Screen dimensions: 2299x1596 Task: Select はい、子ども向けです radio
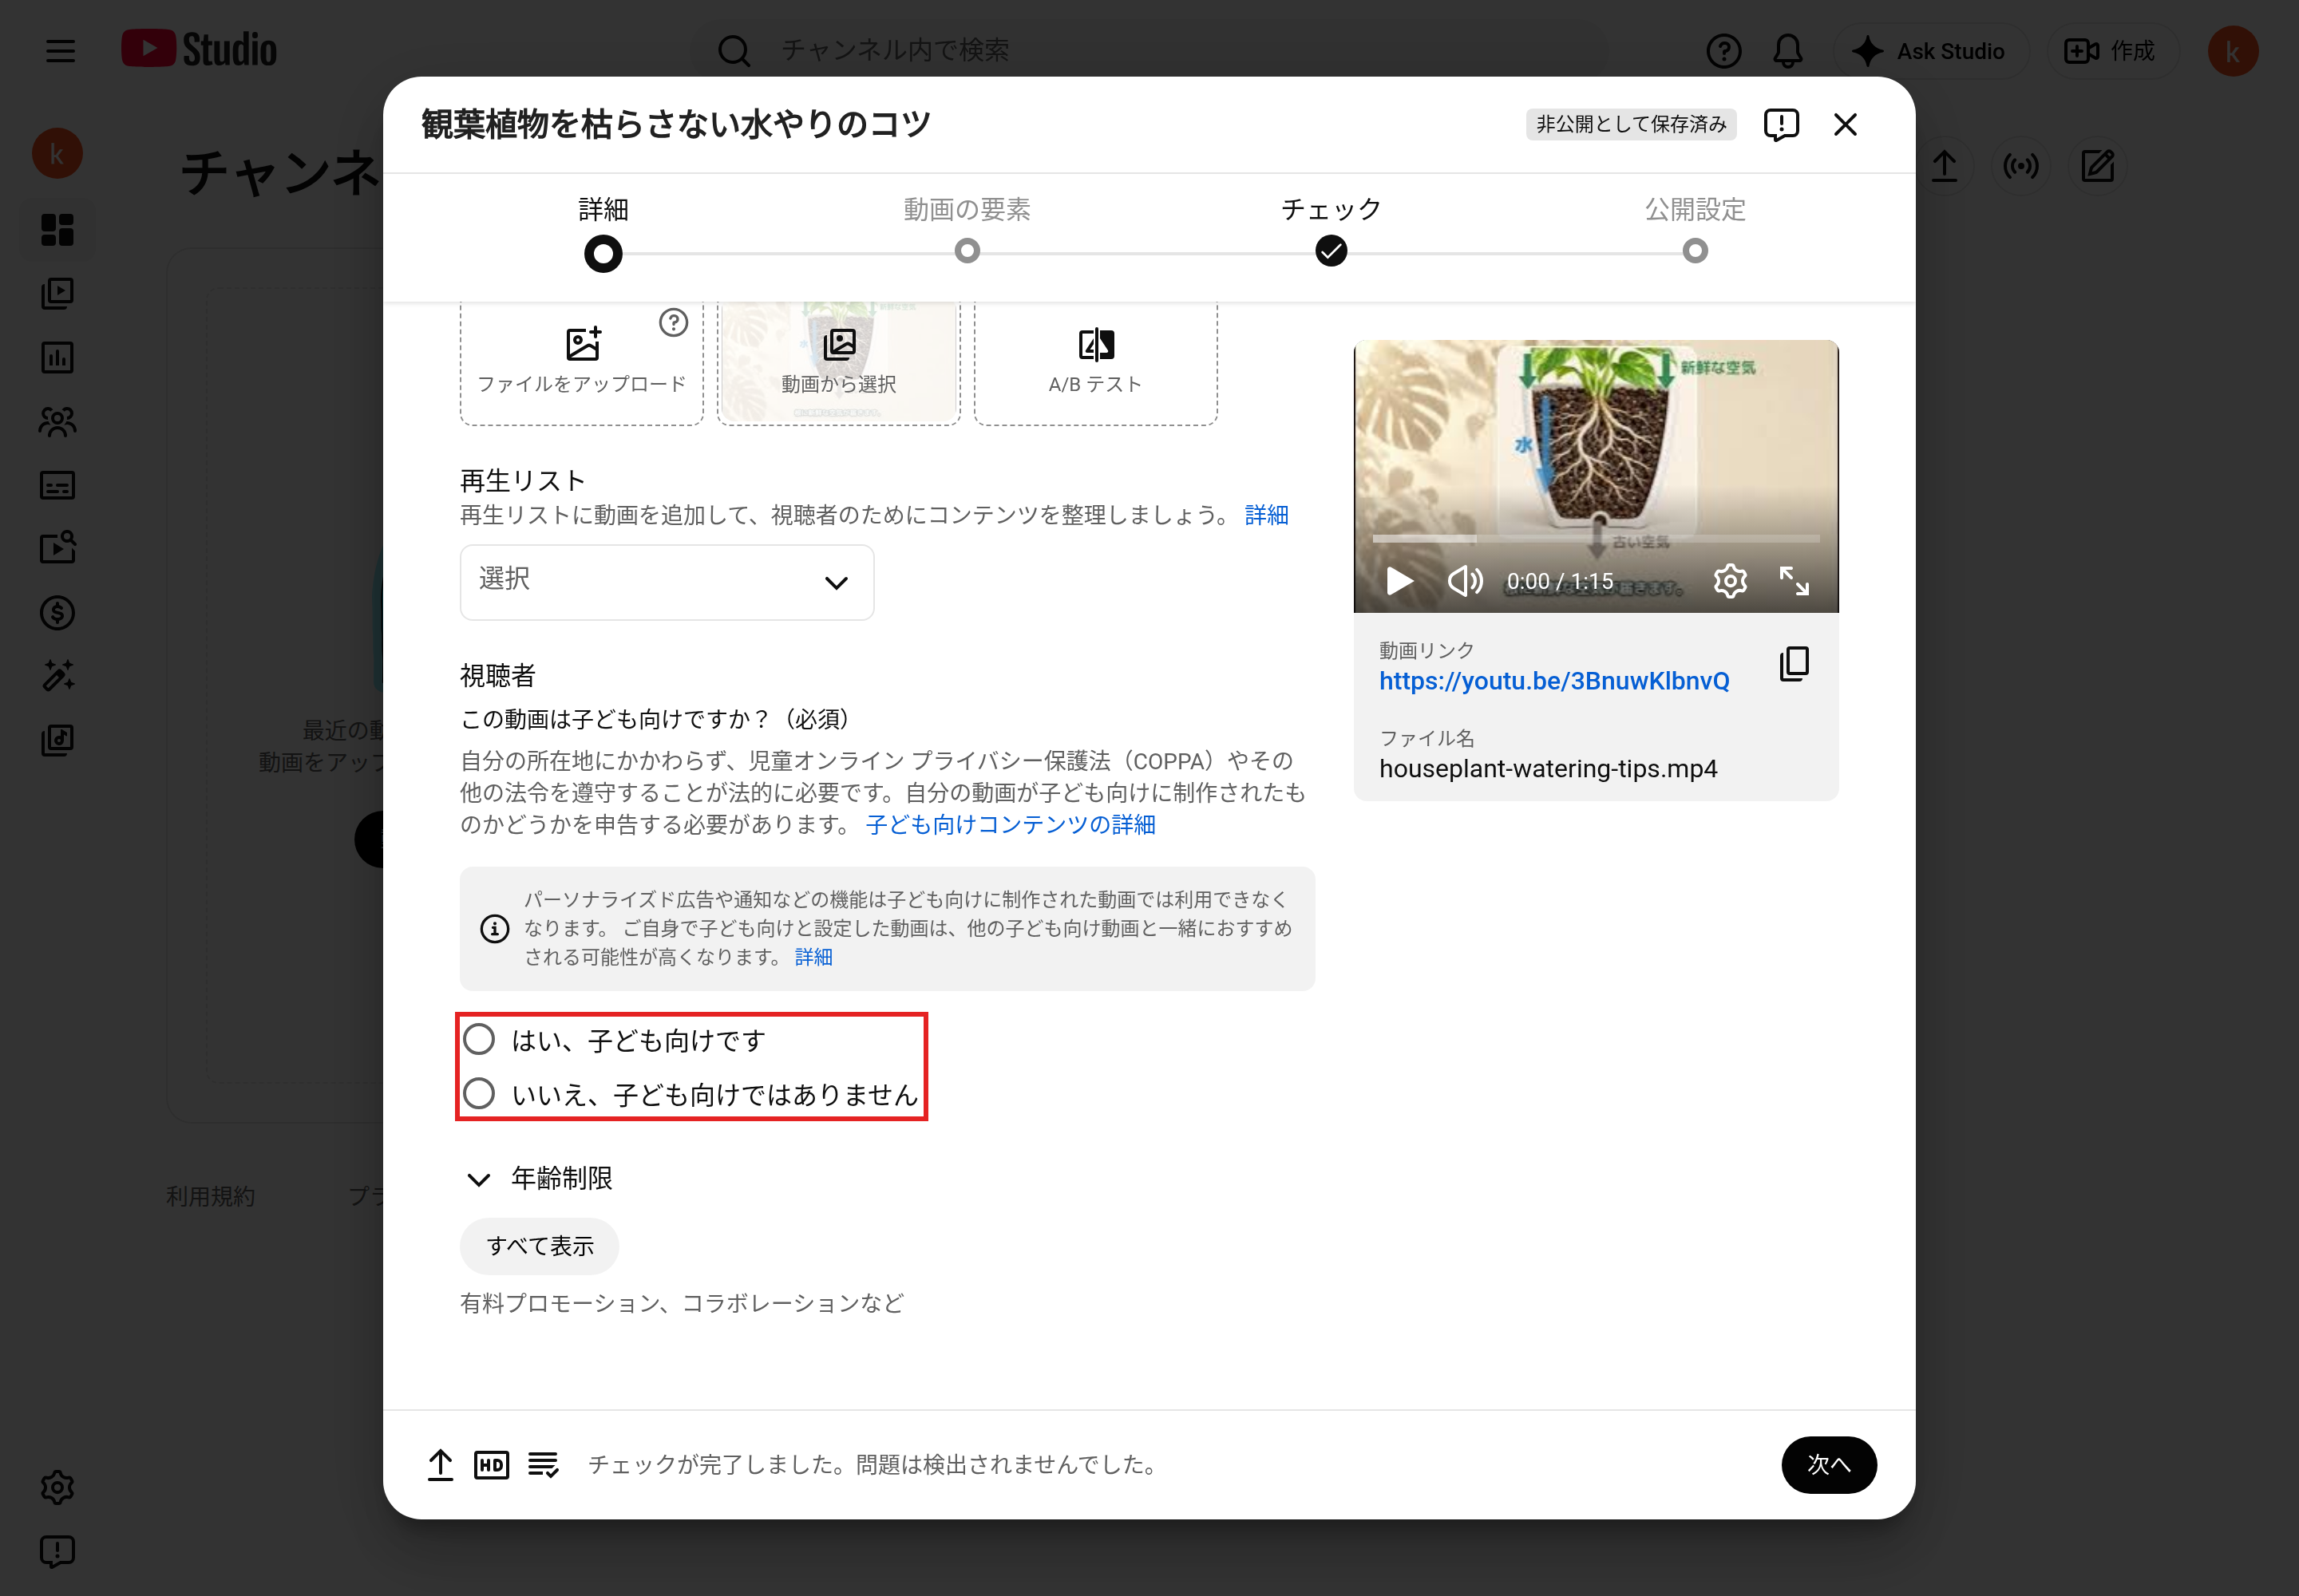tap(479, 1040)
